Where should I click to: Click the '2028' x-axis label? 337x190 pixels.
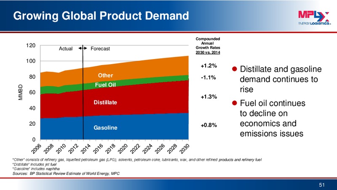172,149
